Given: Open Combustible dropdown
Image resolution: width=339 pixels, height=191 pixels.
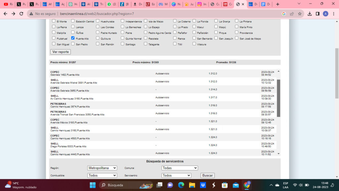Looking at the screenshot, I should click(102, 175).
